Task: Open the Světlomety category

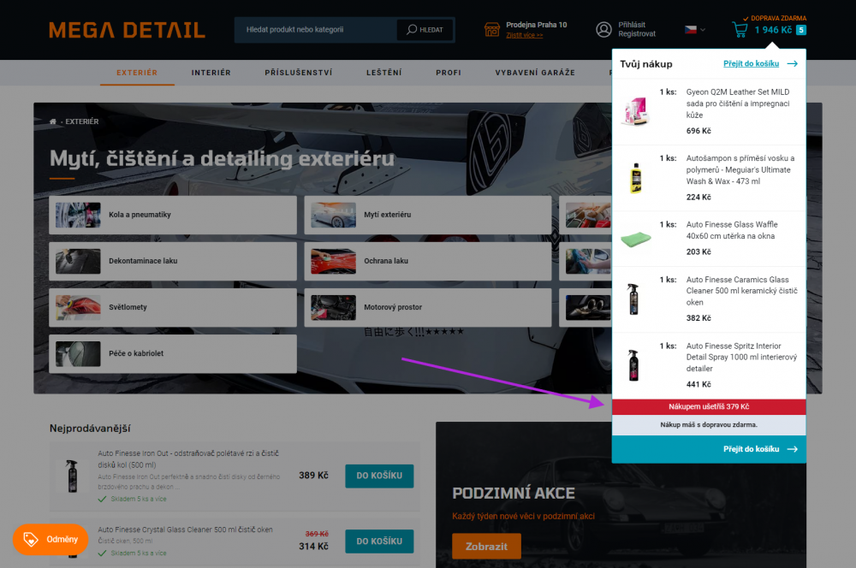Action: pyautogui.click(x=173, y=307)
